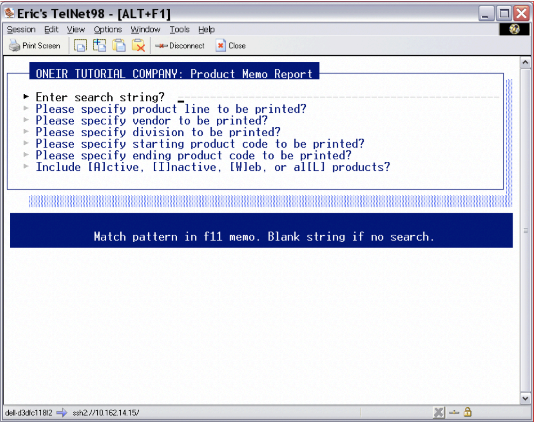Select 'specify division to be printed' line
The height and width of the screenshot is (424, 534).
coord(158,132)
